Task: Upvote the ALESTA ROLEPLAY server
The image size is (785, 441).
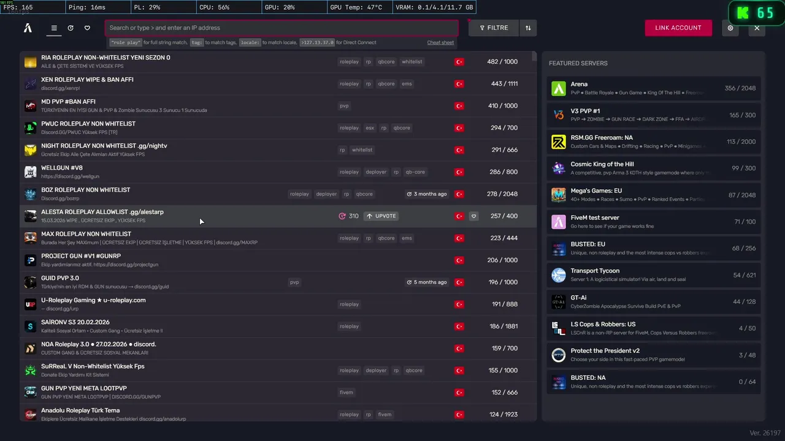Action: click(x=381, y=216)
